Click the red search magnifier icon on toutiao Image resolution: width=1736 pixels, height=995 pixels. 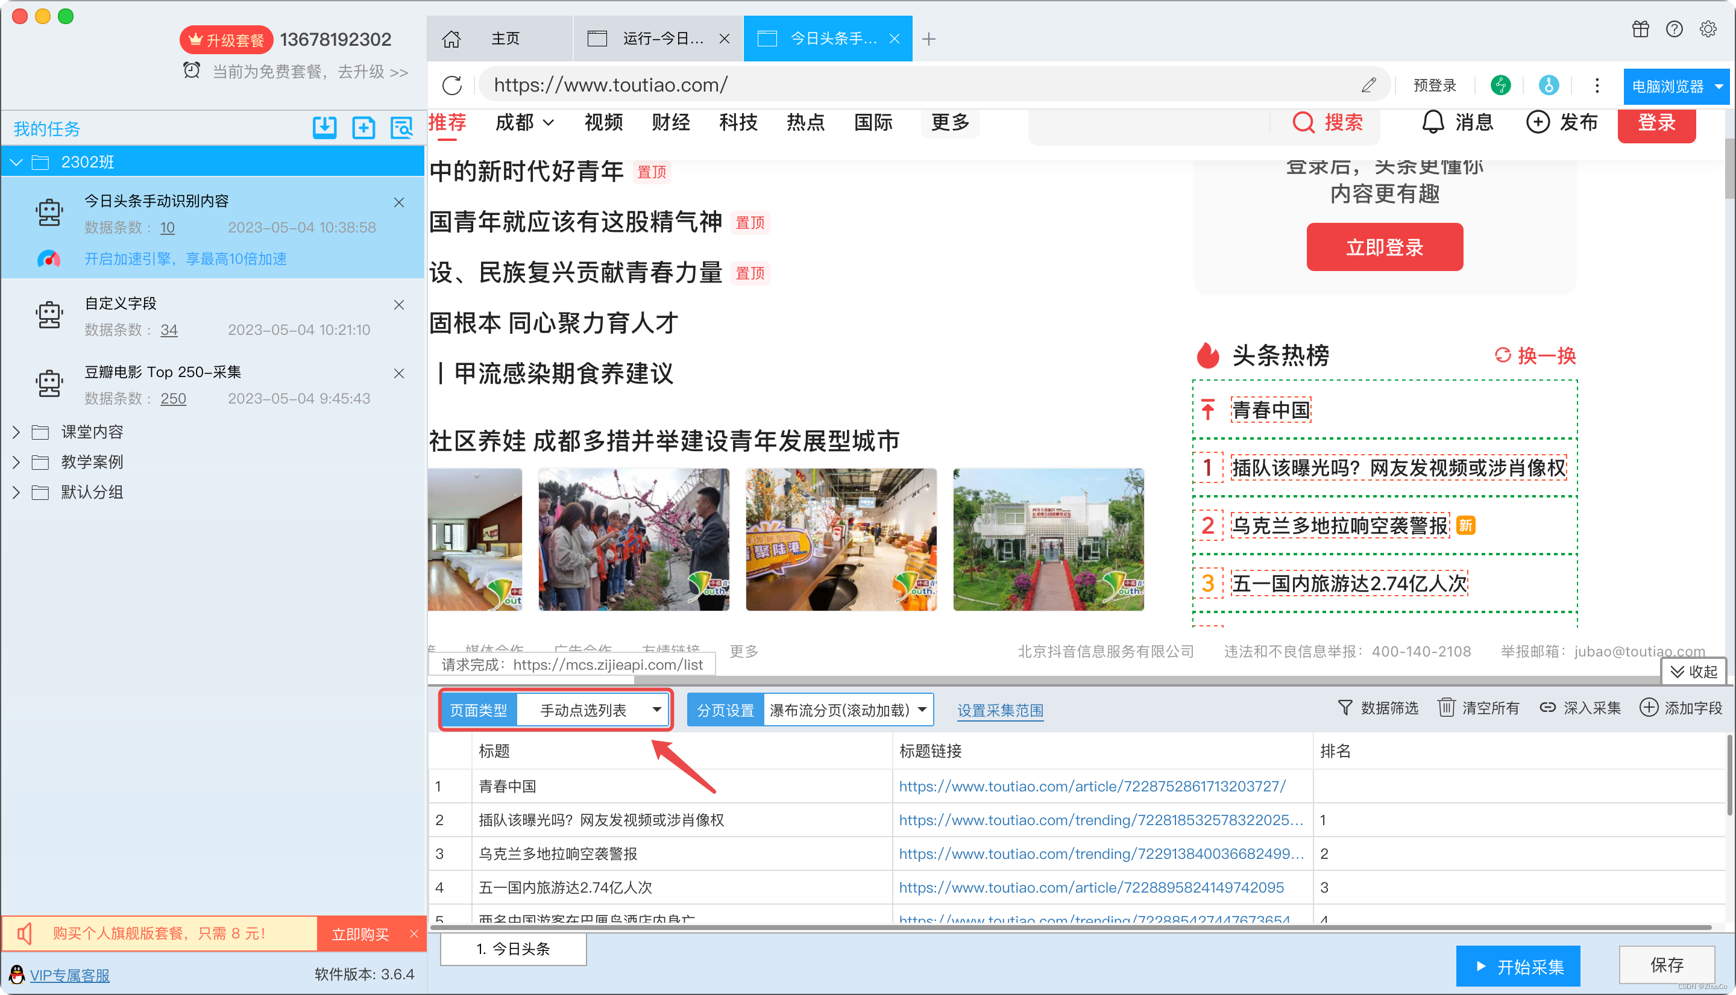click(1303, 122)
